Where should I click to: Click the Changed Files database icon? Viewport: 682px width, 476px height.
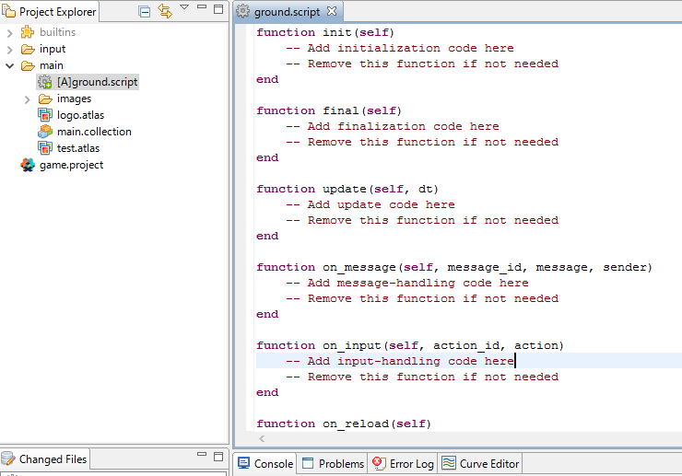7,459
